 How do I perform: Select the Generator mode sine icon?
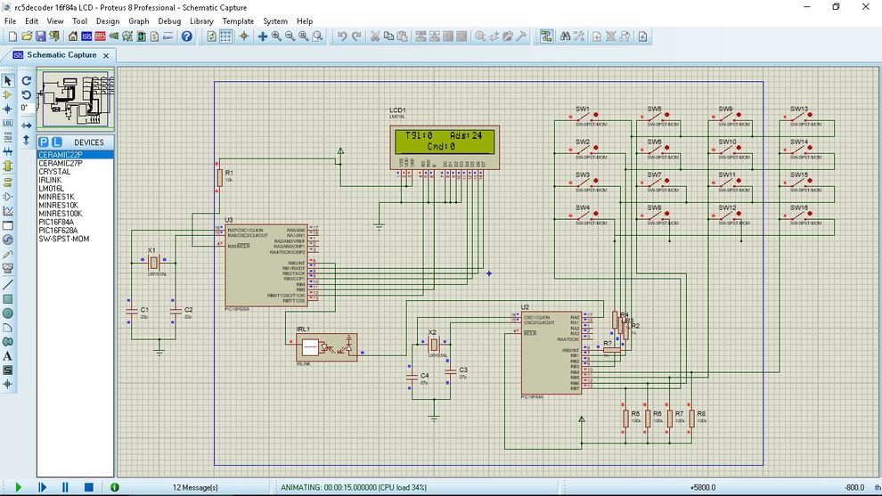click(x=8, y=240)
